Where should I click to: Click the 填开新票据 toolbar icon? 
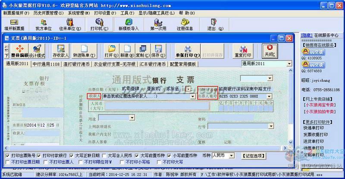[x=14, y=23]
